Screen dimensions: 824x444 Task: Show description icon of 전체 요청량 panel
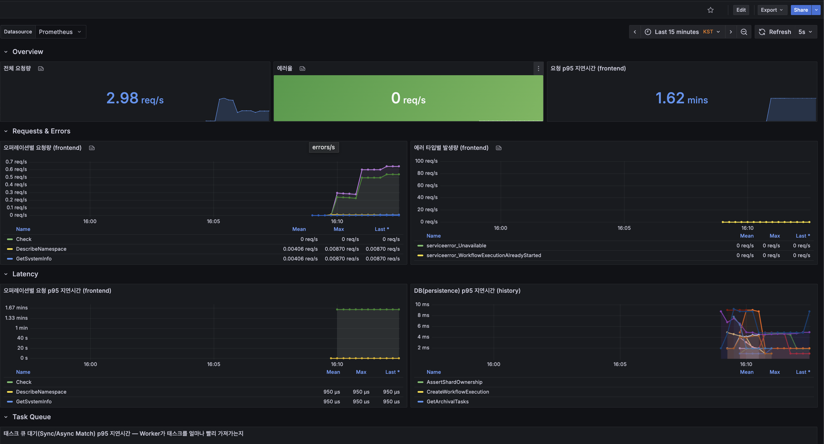coord(41,69)
